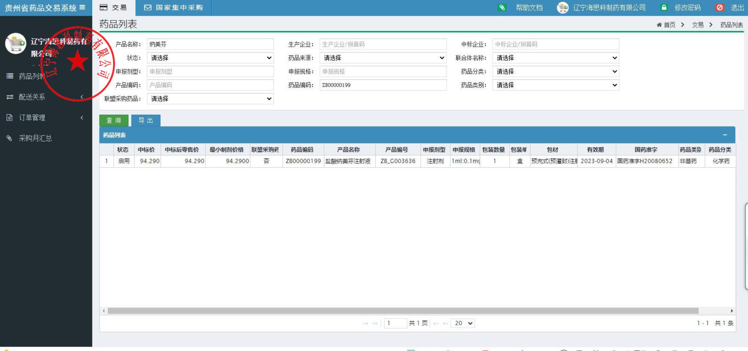Screen dimensions: 748x351
Task: Click the 有效期 column header
Action: tap(595, 150)
